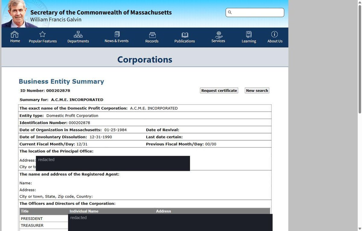This screenshot has width=362, height=231.
Task: Click the Registered Agent Address: label
Action: [28, 190]
